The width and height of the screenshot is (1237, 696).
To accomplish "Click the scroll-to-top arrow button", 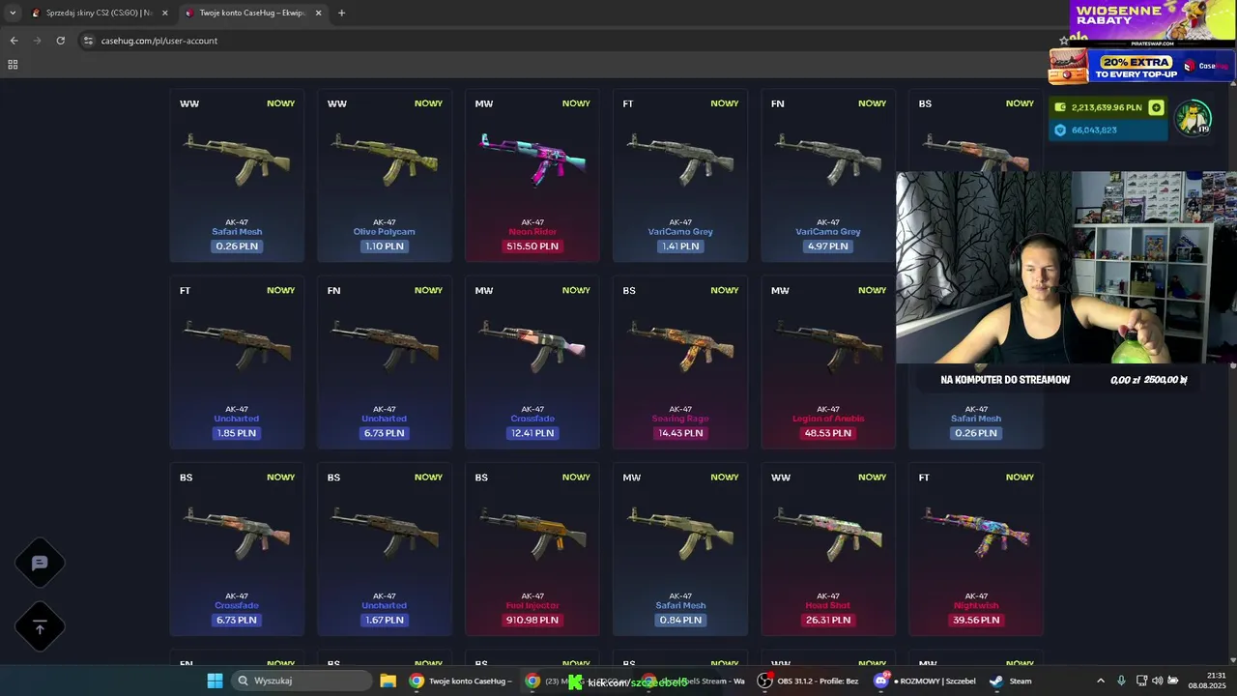I will pos(40,627).
